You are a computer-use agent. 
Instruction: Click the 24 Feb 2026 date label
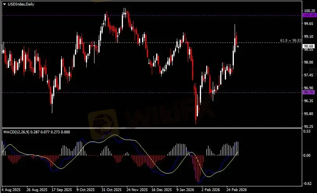[237, 190]
